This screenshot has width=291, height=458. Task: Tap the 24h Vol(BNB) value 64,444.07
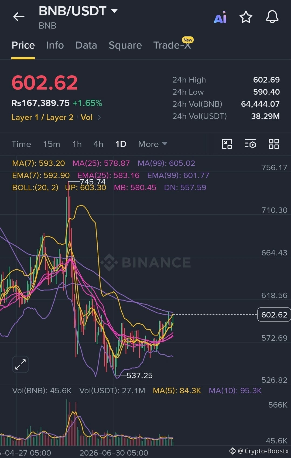(260, 104)
